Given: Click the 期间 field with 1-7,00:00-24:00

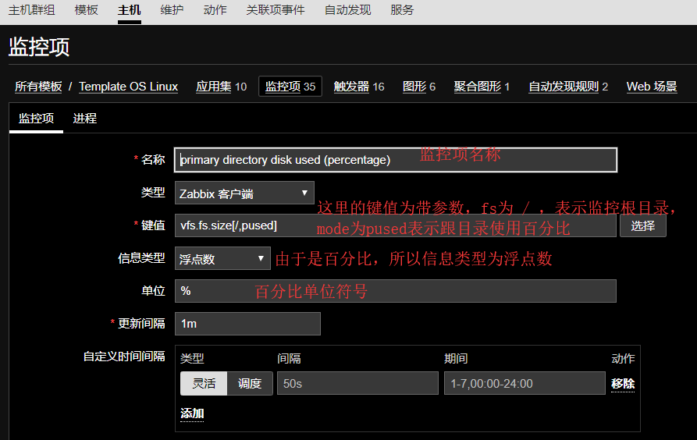Looking at the screenshot, I should 524,383.
